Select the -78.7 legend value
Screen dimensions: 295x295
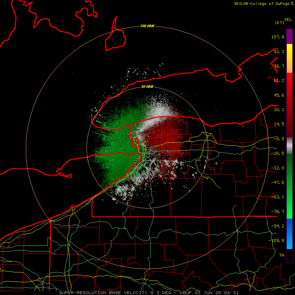click(x=278, y=212)
